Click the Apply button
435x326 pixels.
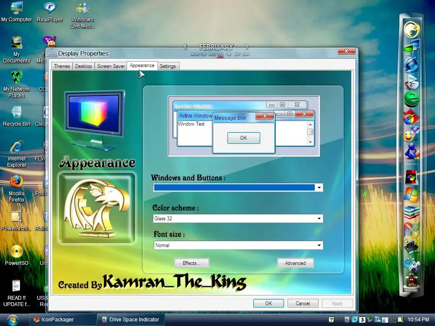tap(337, 303)
